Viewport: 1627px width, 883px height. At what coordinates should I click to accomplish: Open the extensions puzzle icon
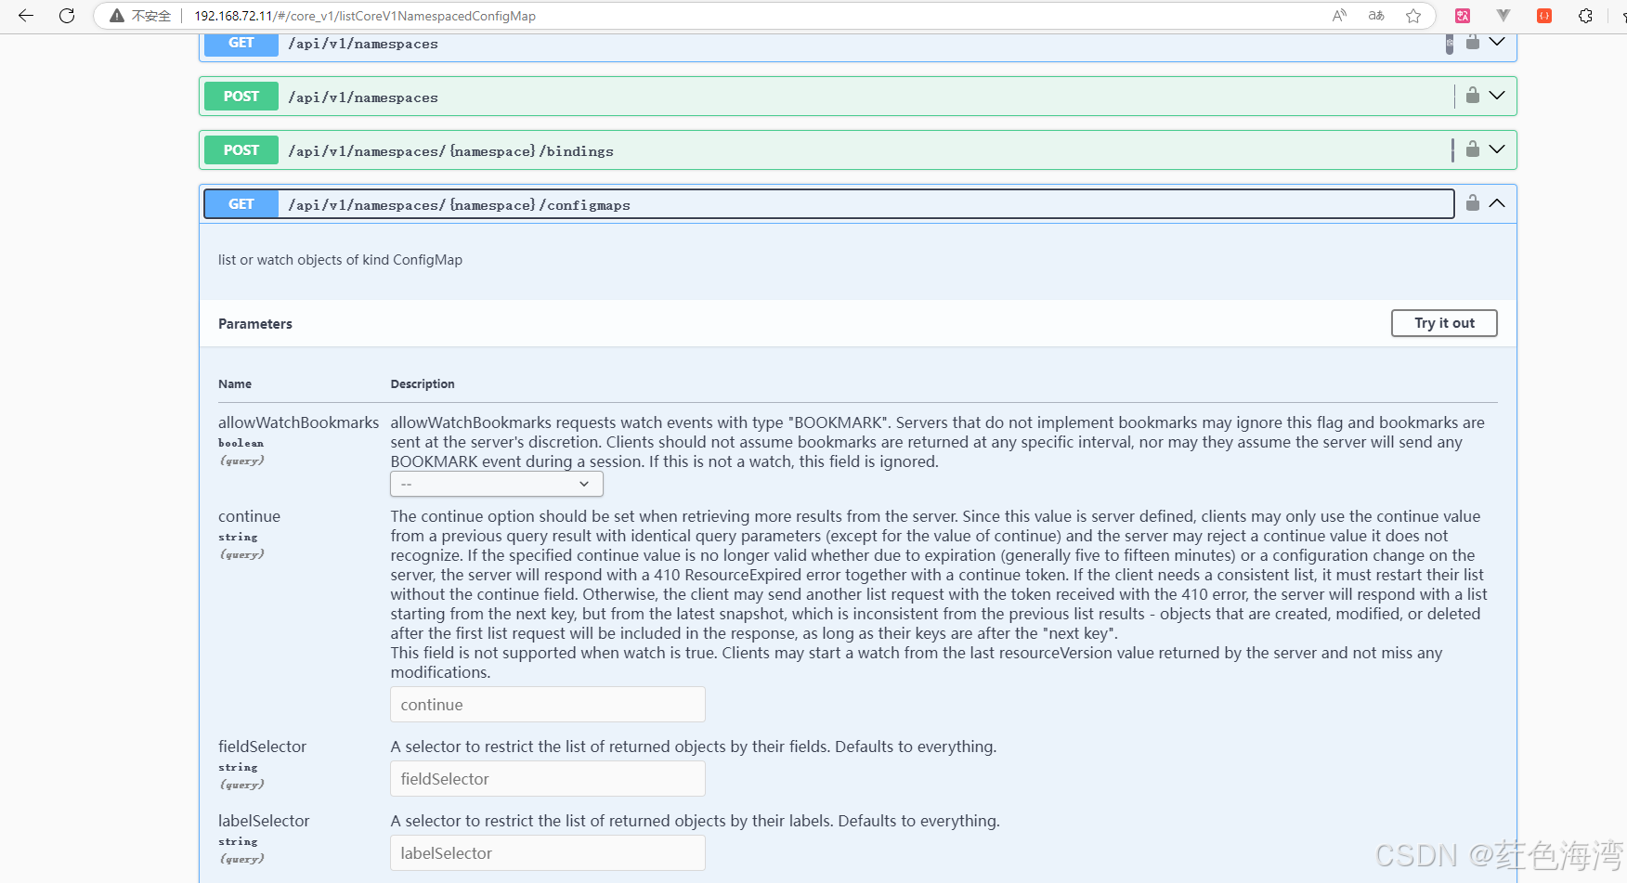pyautogui.click(x=1585, y=16)
